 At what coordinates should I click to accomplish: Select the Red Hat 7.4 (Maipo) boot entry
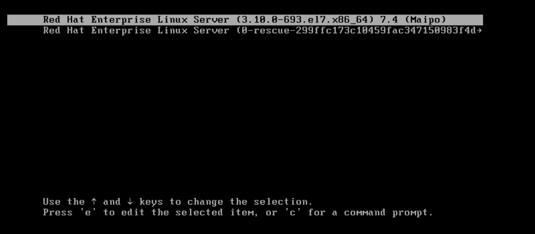(x=245, y=20)
